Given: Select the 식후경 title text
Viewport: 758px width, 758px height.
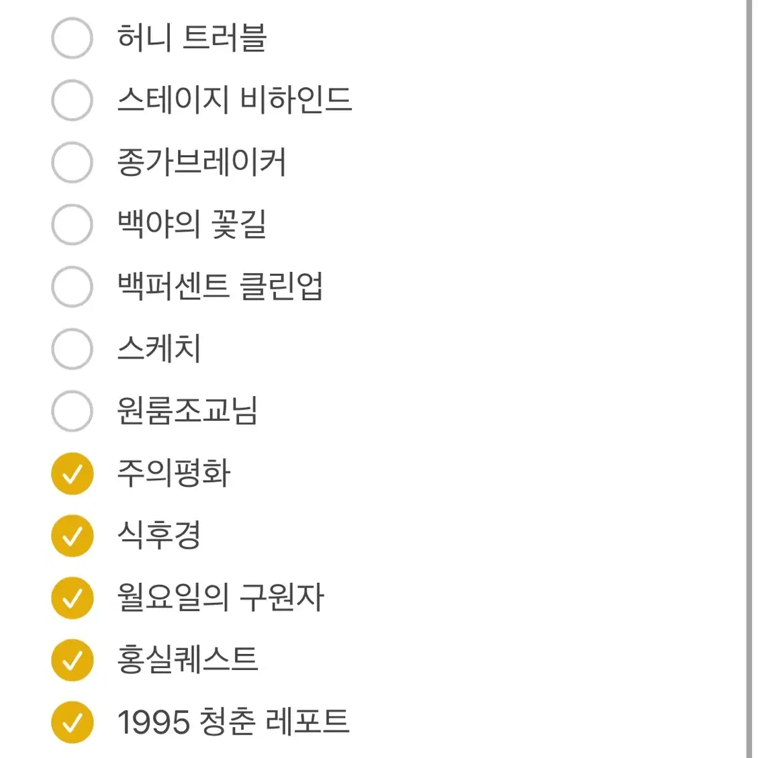Looking at the screenshot, I should (x=159, y=534).
